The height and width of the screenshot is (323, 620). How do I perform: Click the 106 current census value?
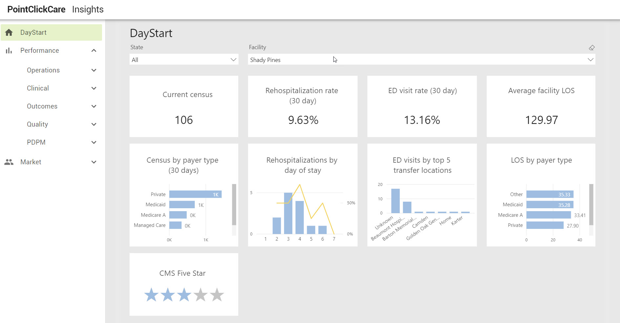[x=184, y=120]
